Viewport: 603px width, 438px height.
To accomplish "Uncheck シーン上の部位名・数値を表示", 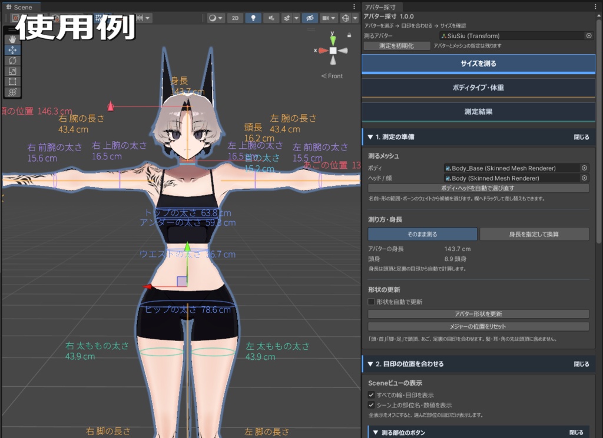I will pos(371,404).
